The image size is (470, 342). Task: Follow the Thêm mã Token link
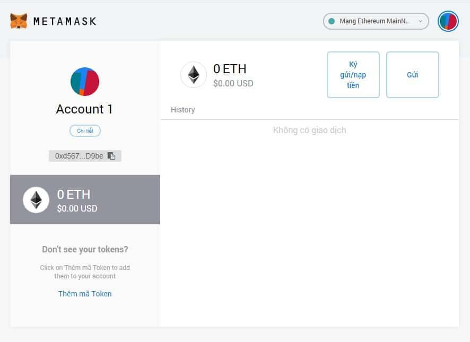[85, 294]
